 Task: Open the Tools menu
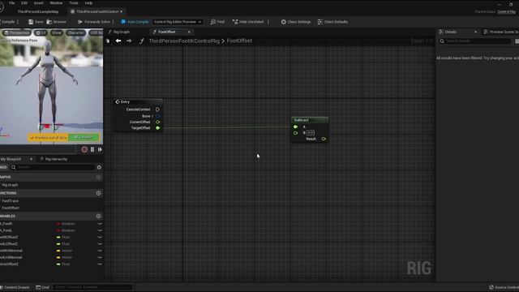[74, 3]
